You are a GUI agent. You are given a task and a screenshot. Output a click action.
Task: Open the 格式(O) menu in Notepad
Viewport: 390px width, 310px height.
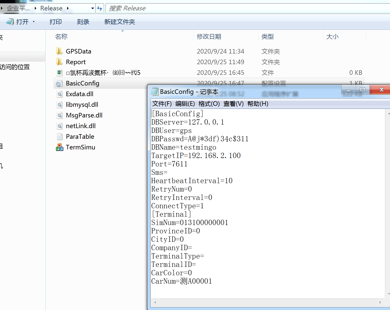click(x=209, y=104)
